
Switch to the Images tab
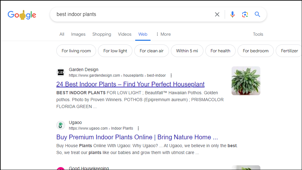tap(78, 34)
